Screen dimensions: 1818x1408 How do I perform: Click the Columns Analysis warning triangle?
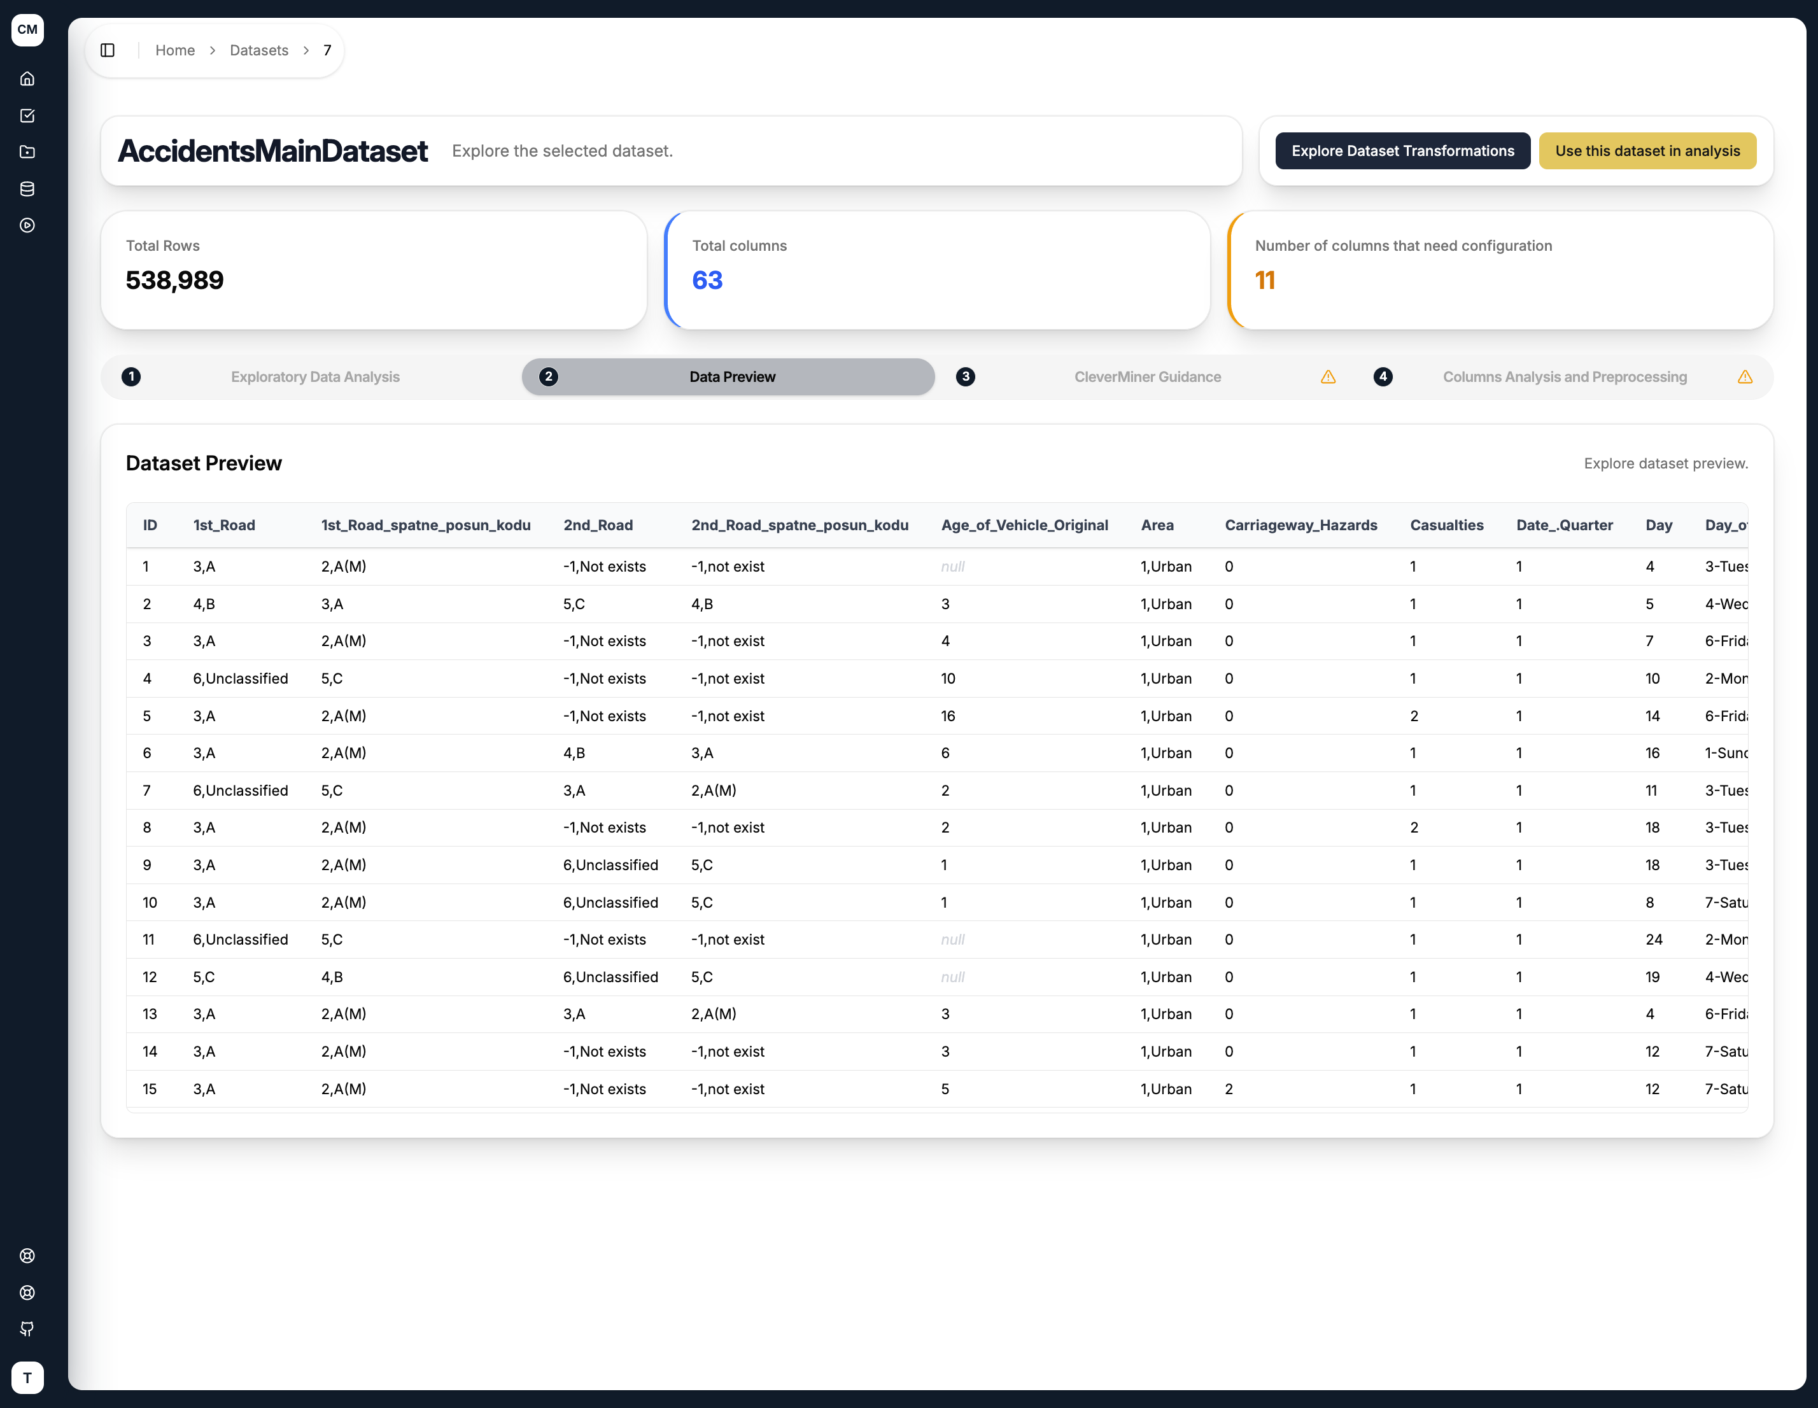(1745, 377)
